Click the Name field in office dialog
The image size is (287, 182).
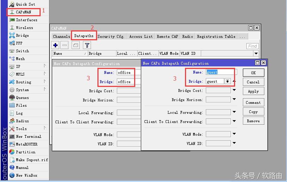pyautogui.click(x=129, y=72)
